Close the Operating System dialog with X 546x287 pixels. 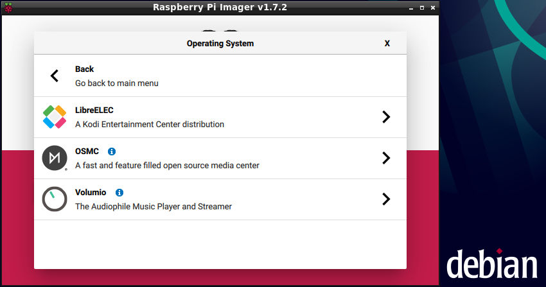pos(387,44)
